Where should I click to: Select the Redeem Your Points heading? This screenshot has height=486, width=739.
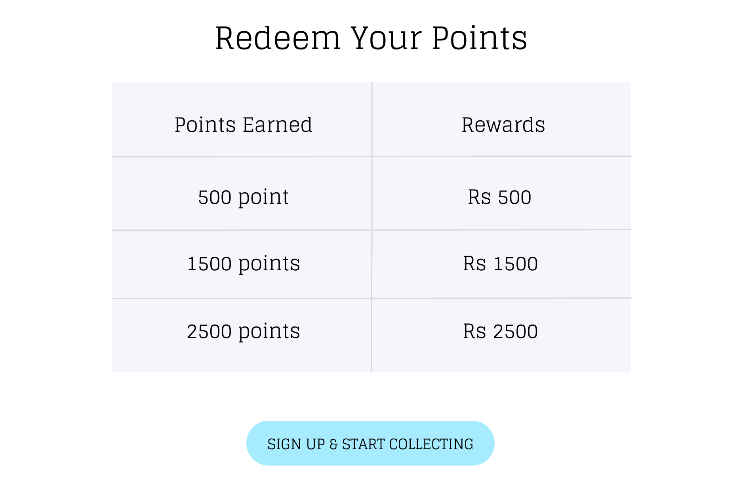click(x=369, y=38)
